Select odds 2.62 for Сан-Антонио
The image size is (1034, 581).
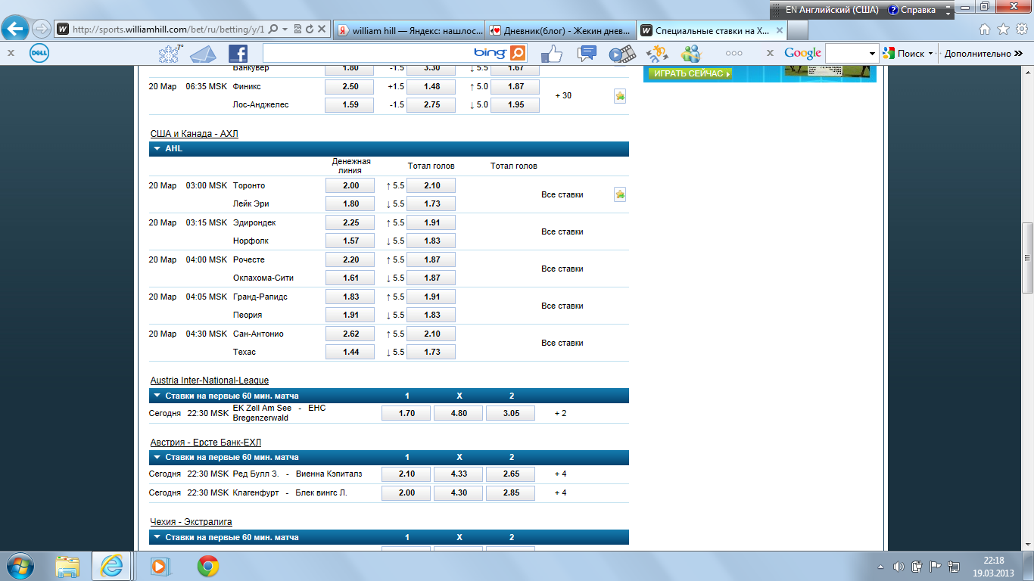tap(350, 334)
